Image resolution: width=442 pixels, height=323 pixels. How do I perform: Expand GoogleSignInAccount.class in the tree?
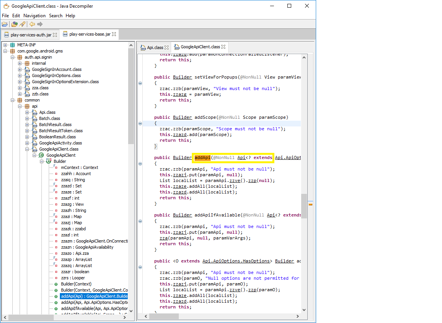point(20,69)
